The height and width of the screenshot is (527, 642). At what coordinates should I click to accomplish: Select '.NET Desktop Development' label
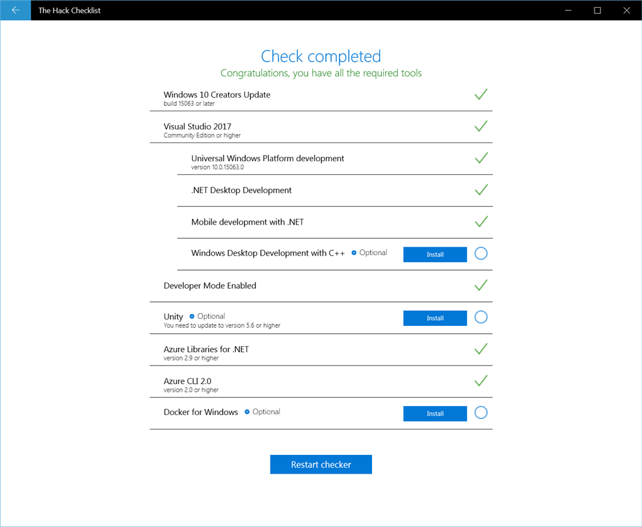(241, 191)
